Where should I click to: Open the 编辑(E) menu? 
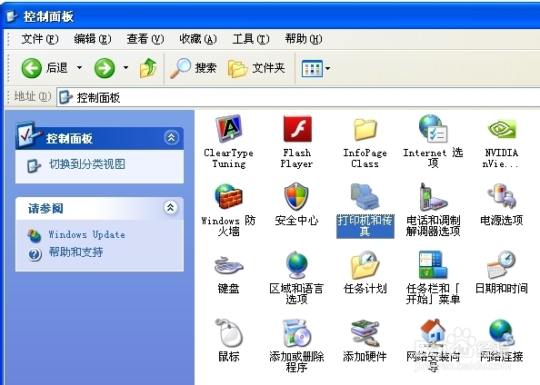(93, 39)
